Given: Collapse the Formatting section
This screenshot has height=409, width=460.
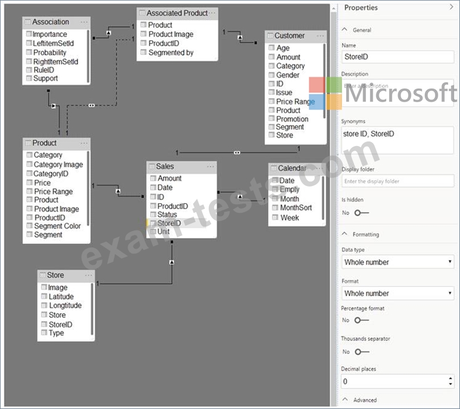Looking at the screenshot, I should pyautogui.click(x=344, y=234).
